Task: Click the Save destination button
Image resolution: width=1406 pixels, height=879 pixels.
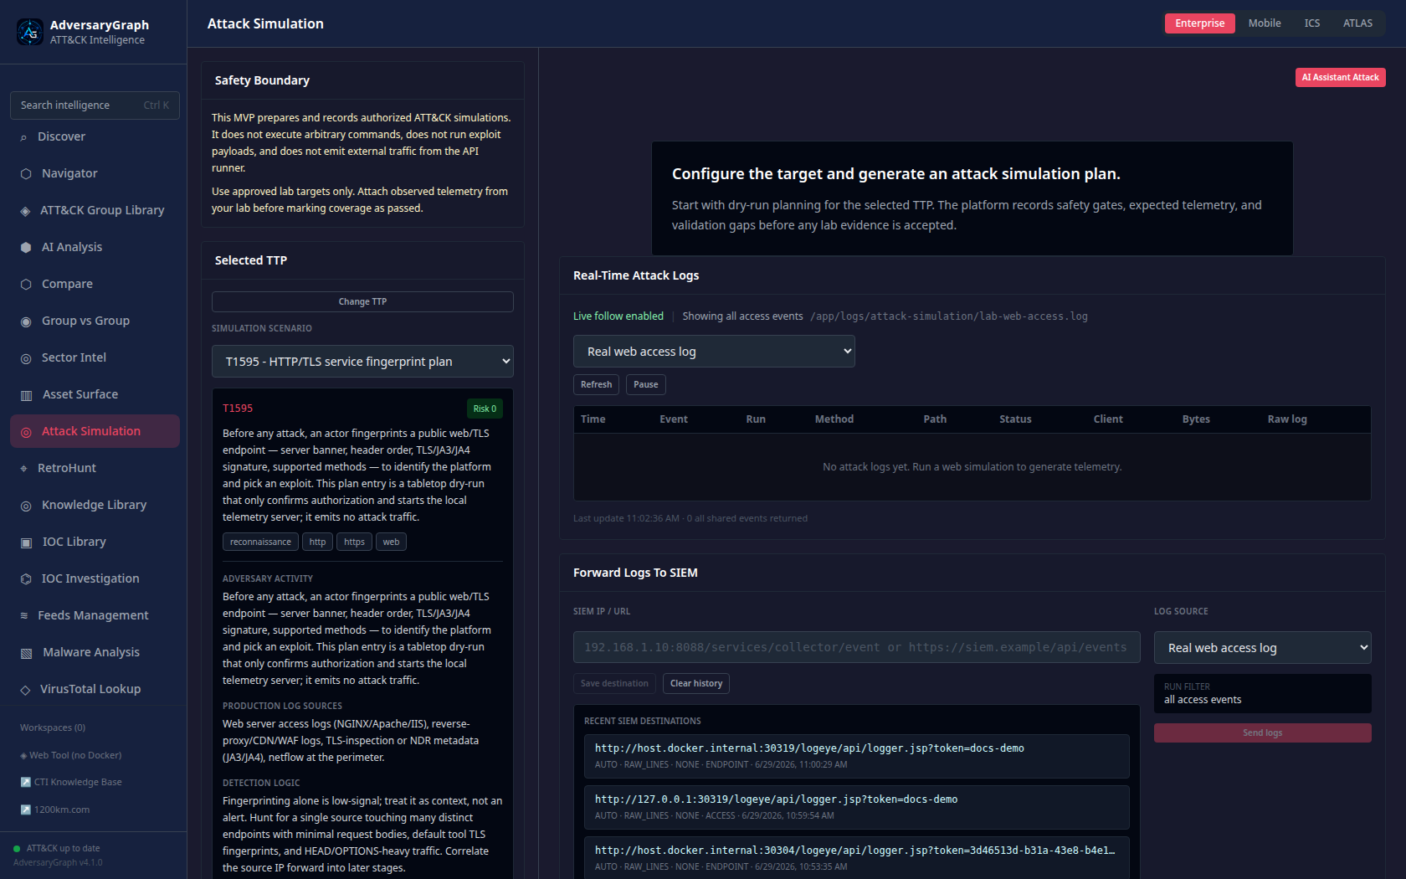Action: 614,683
